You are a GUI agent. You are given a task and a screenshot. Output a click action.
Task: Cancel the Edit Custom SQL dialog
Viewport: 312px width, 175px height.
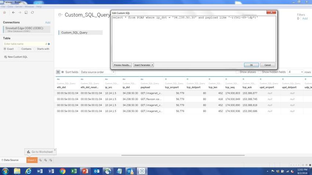268,65
